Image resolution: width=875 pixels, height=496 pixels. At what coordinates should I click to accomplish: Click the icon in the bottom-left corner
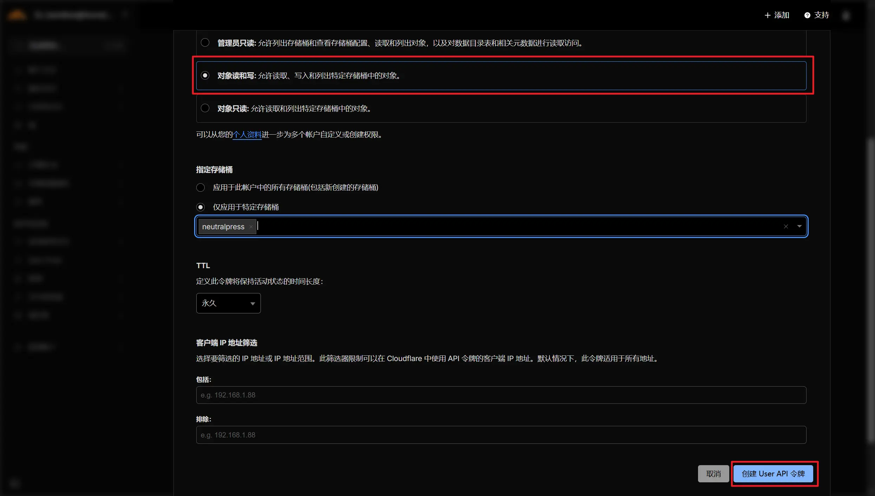pos(15,483)
